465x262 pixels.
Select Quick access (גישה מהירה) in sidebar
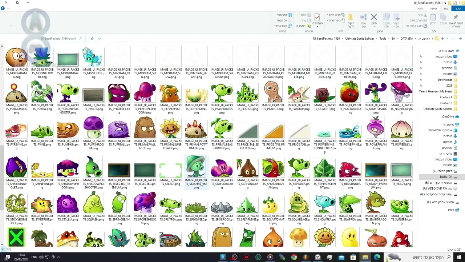(x=448, y=51)
